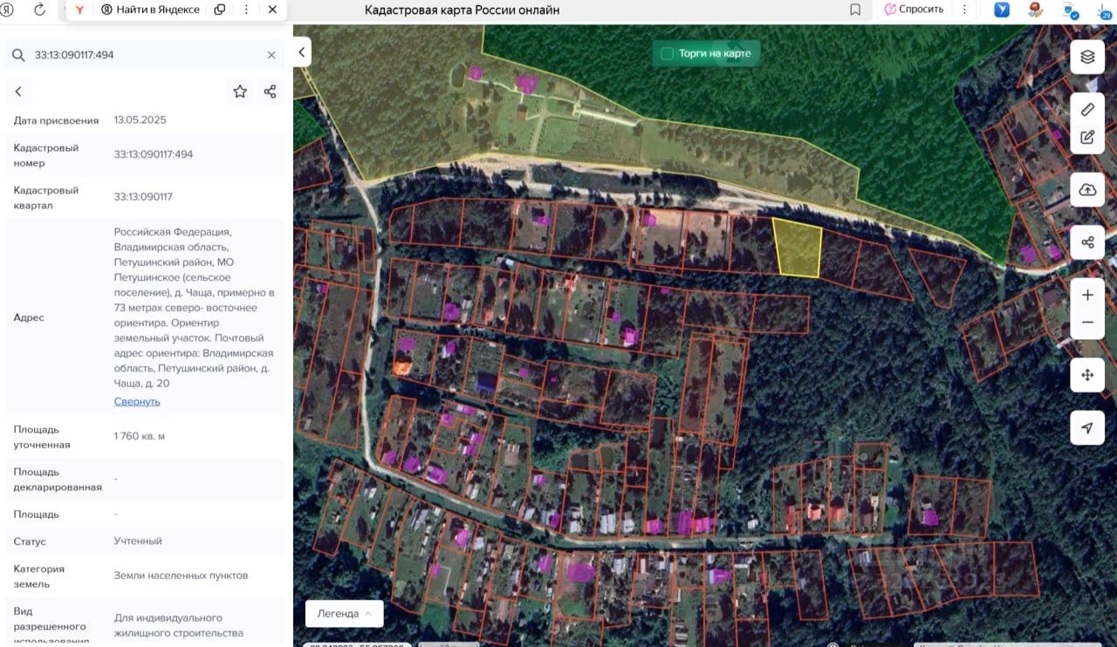Open the browser downloads icon
1117x647 pixels.
pyautogui.click(x=1105, y=10)
